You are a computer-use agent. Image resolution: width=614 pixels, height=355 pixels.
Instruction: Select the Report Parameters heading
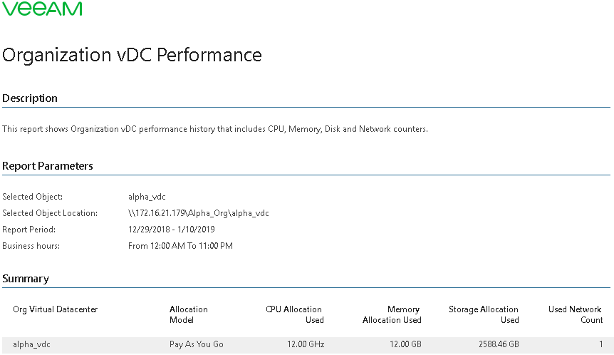48,166
